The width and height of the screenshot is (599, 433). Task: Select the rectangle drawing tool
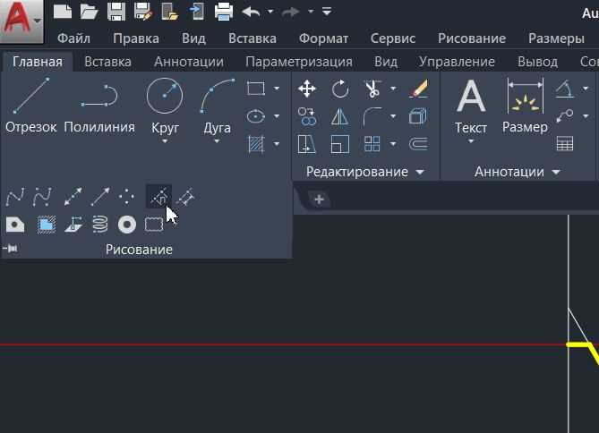[x=256, y=89]
